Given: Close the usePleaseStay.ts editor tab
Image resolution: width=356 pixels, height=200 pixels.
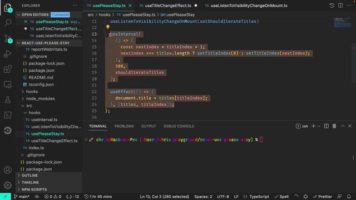Looking at the screenshot, I should [130, 6].
